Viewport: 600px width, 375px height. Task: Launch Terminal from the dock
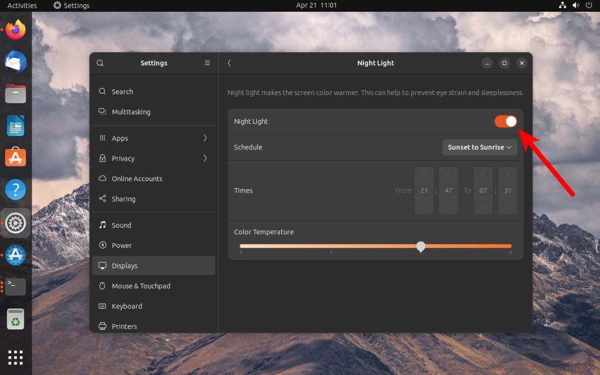coord(15,287)
